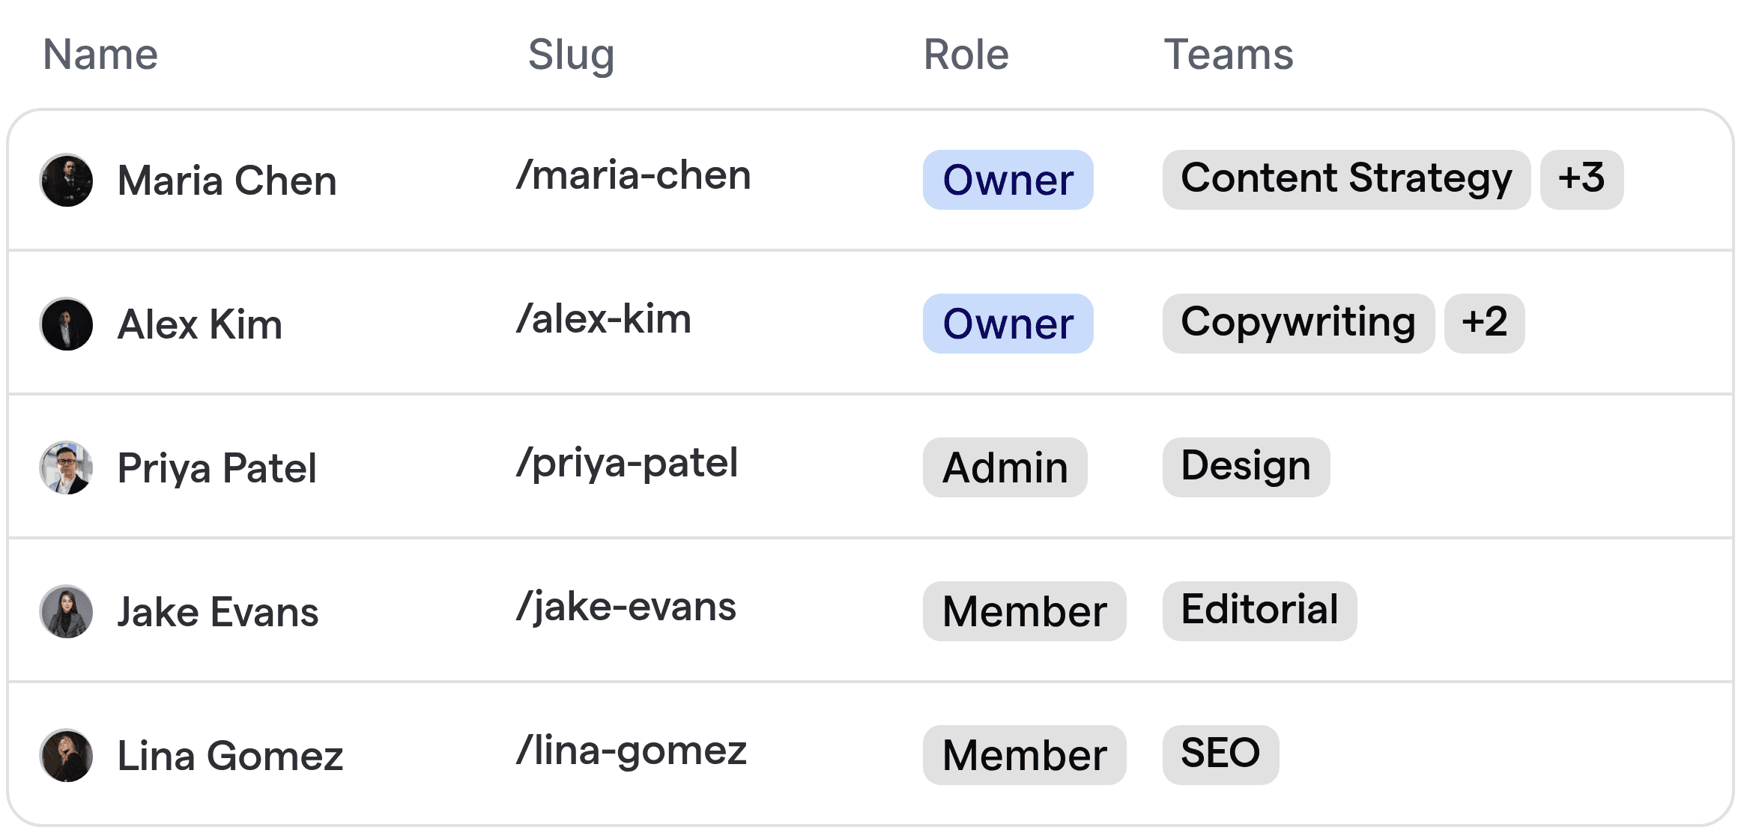
Task: Open the /maria-chen slug link
Action: [x=634, y=175]
